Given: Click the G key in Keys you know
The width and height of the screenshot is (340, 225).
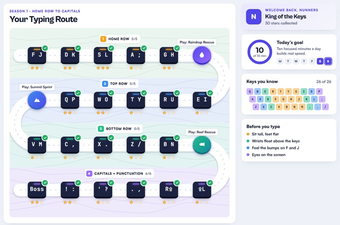Looking at the screenshot, I should click(283, 99).
